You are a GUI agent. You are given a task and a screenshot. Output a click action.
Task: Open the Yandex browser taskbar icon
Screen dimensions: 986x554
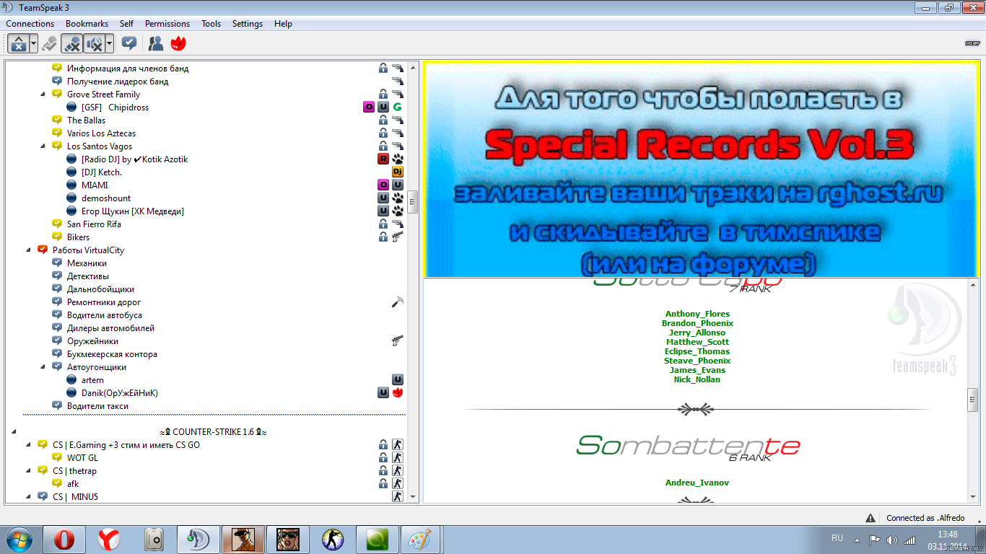tap(109, 540)
